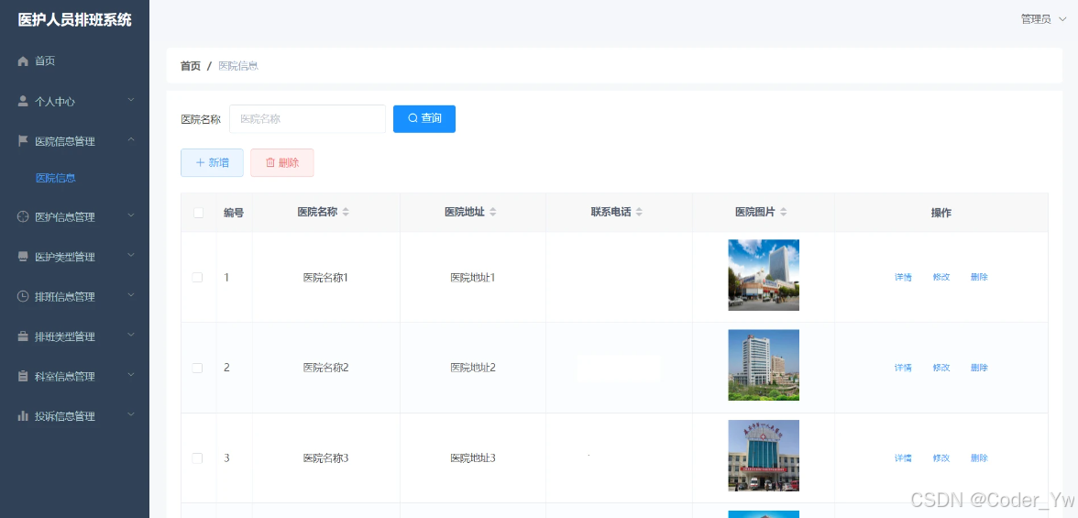Toggle the select-all checkbox in table header
1078x518 pixels.
pyautogui.click(x=199, y=213)
